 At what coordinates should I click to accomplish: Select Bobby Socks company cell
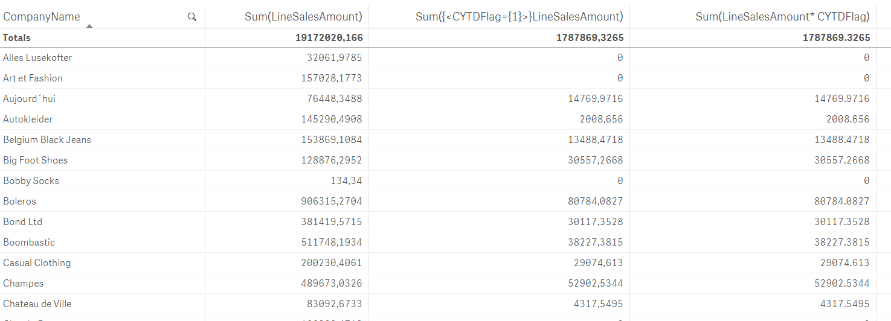tap(31, 181)
